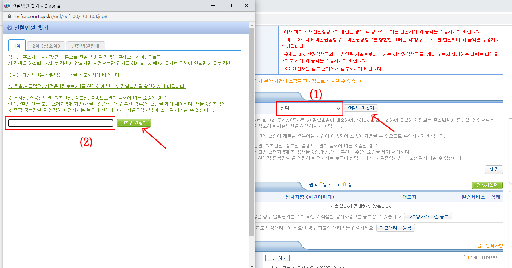Switch to the 2심 (항소심) tab
Viewport: 512px width, 268px height.
[x=46, y=46]
